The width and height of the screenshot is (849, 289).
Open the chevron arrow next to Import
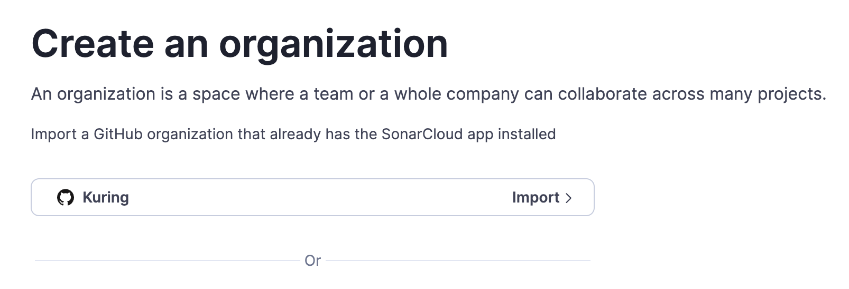click(x=569, y=198)
